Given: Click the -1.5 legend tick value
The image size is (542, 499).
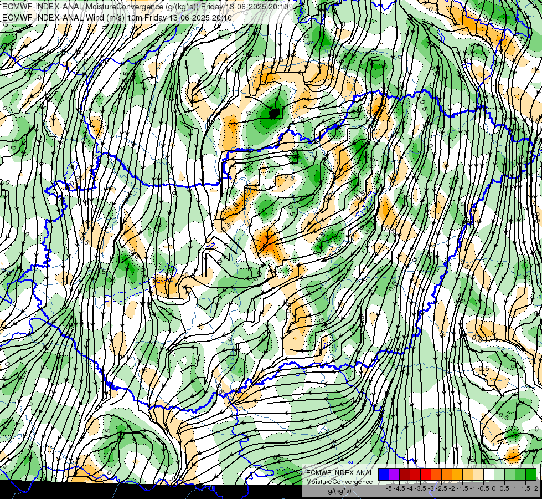Looking at the screenshot, I should point(462,488).
